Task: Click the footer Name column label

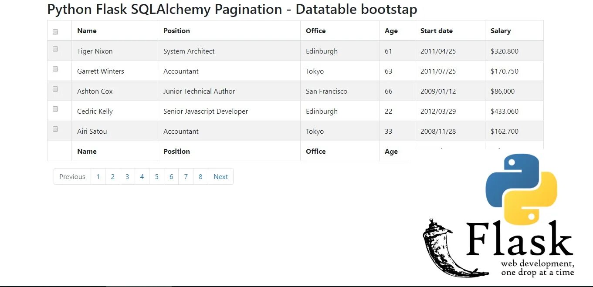Action: pos(87,151)
